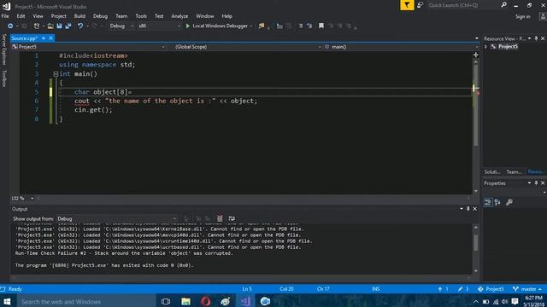Click the New Project toolbar icon
This screenshot has width=547, height=307.
pos(36,26)
